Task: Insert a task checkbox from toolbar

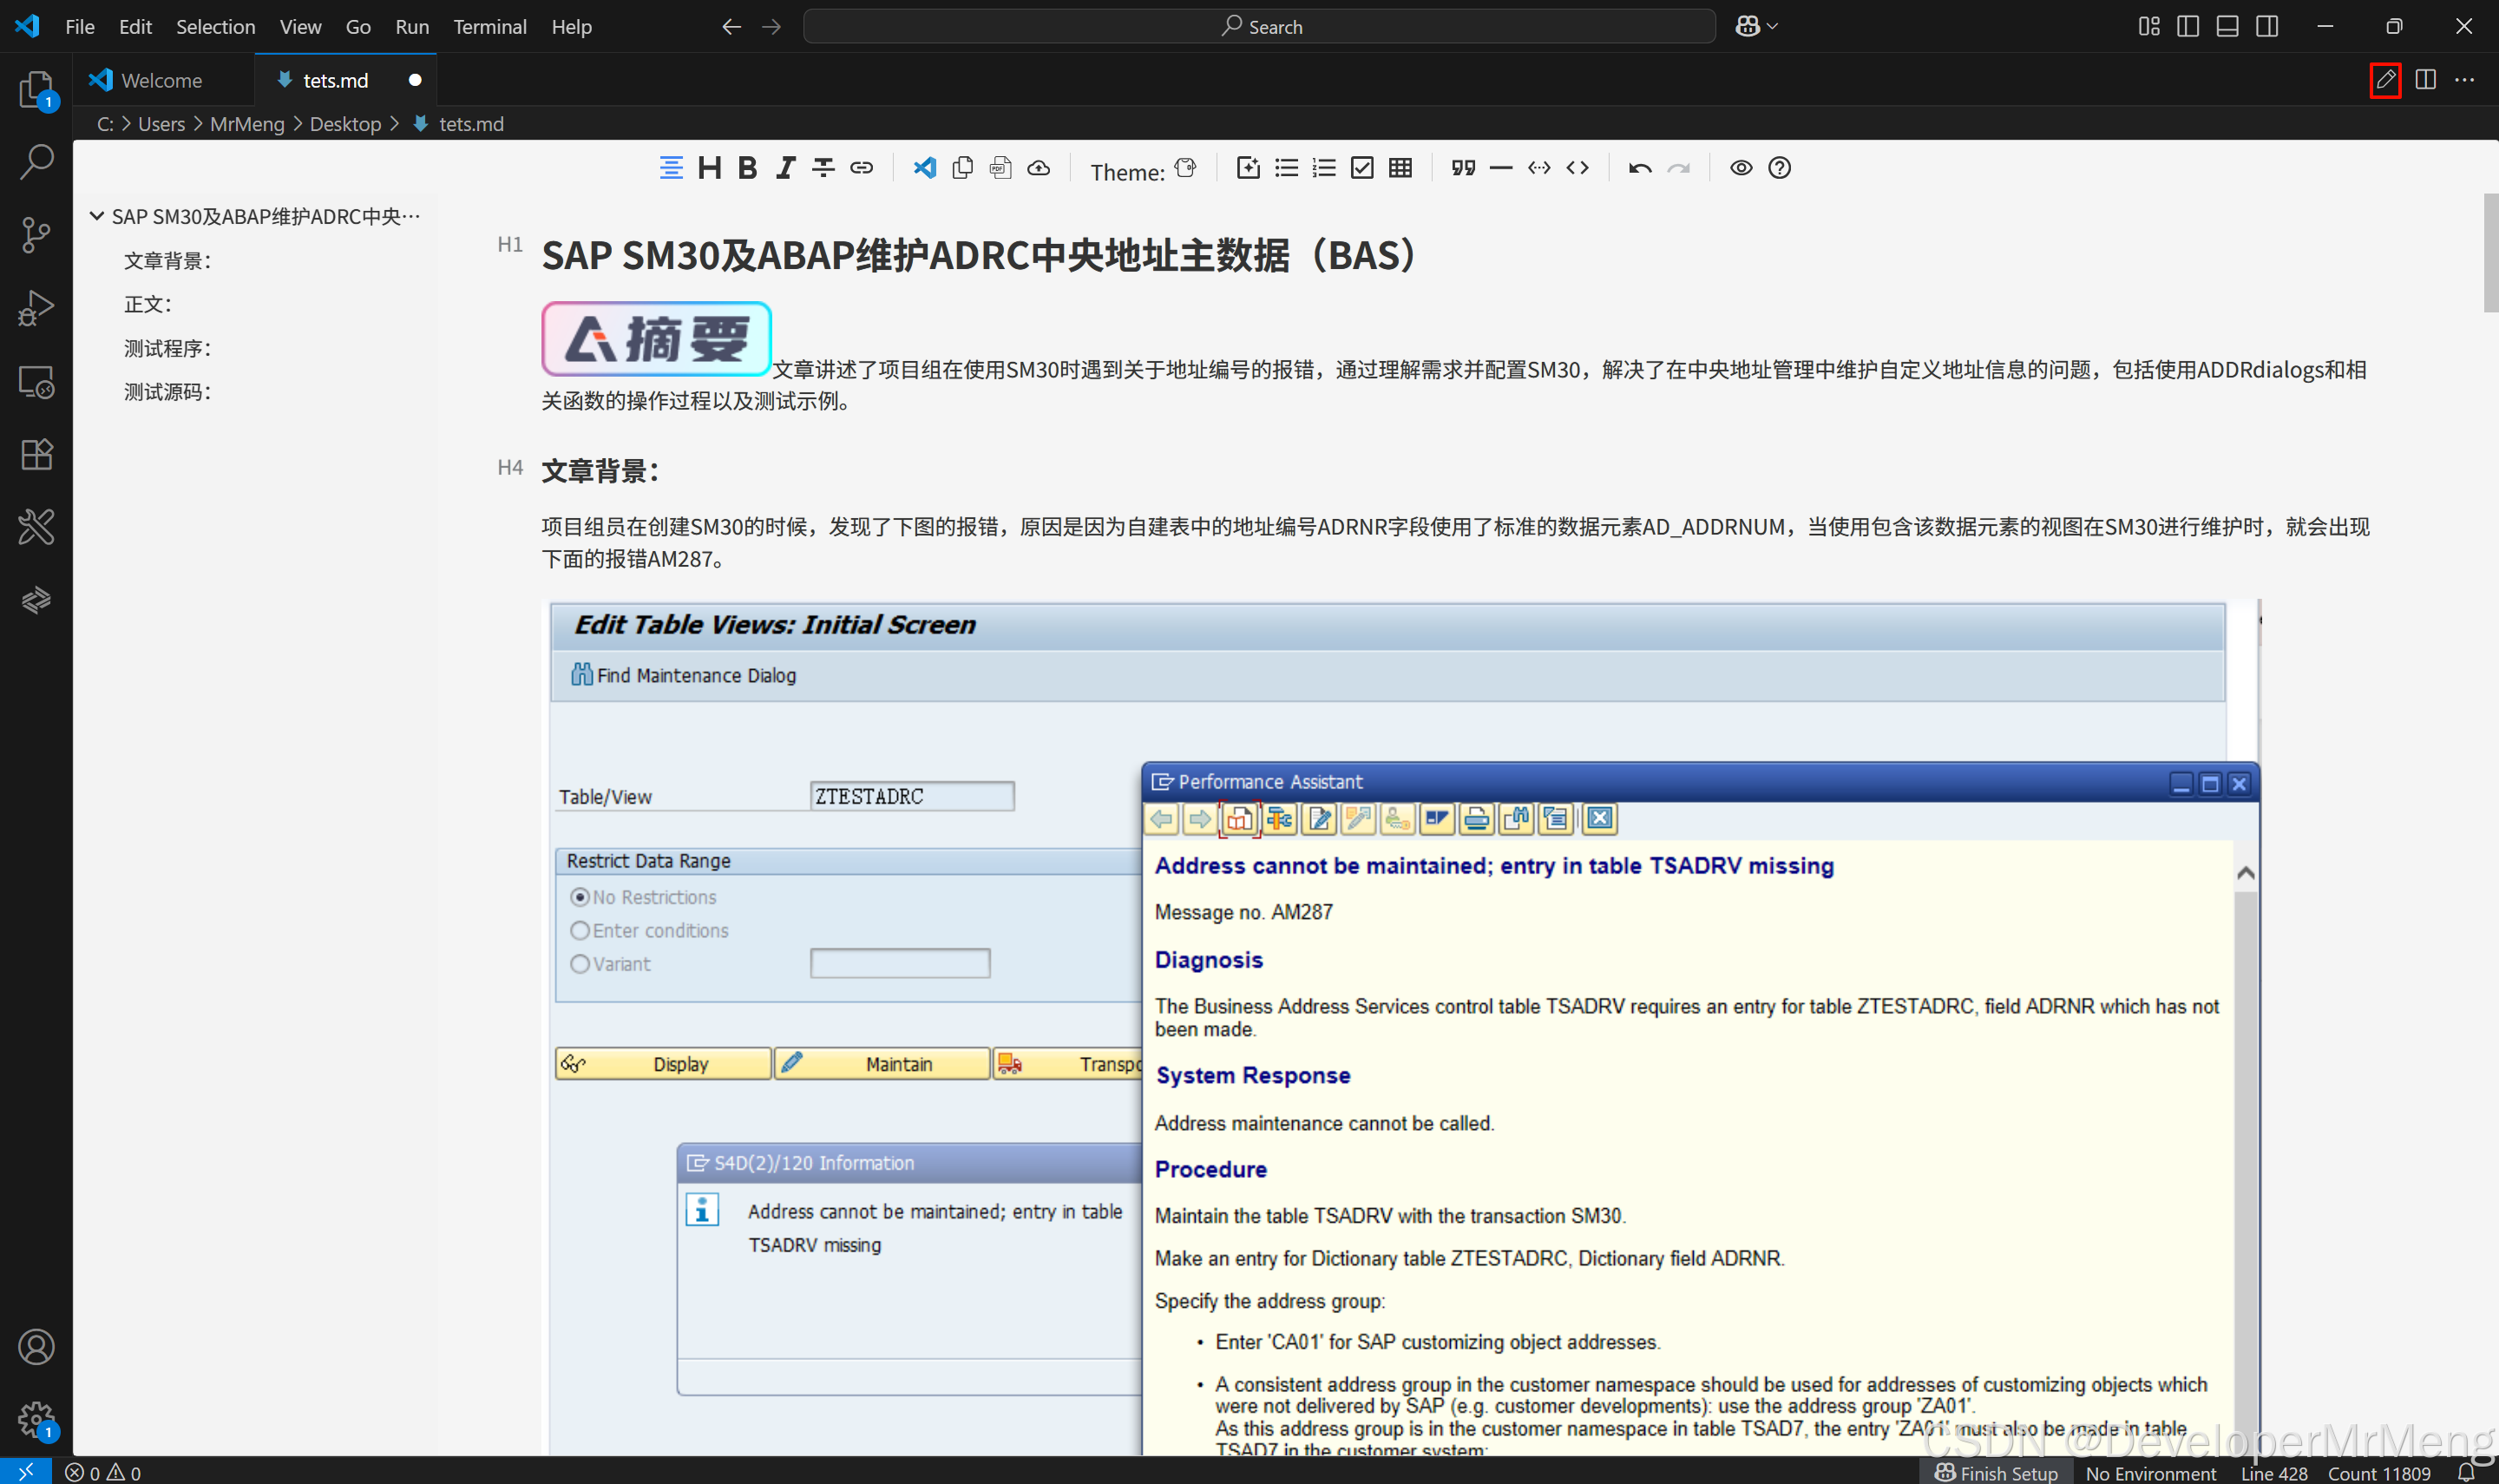Action: coord(1362,168)
